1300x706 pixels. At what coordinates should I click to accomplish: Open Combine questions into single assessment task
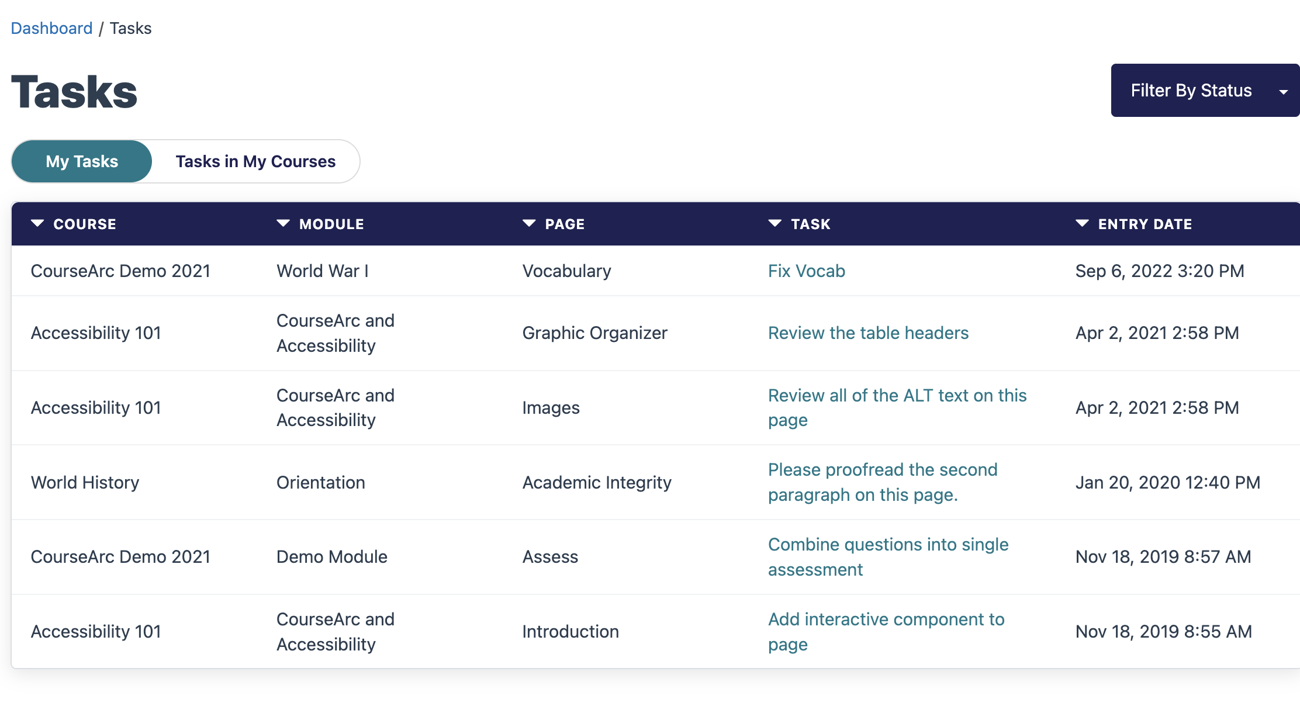click(x=888, y=556)
